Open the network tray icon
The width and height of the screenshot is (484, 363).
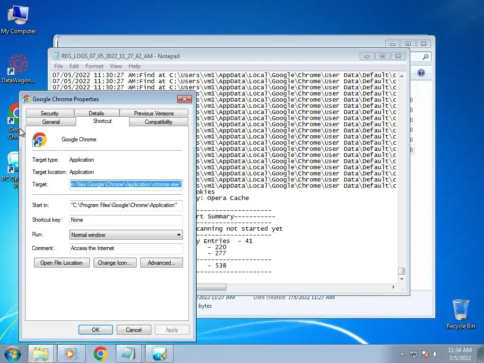pos(413,354)
